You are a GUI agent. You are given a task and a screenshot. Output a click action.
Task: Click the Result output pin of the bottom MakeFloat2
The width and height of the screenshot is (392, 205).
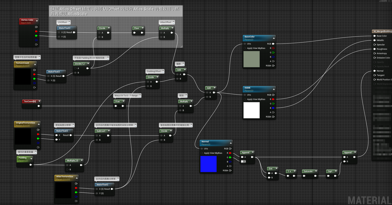112,189
